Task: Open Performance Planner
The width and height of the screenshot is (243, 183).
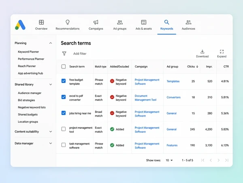Action: point(31,59)
